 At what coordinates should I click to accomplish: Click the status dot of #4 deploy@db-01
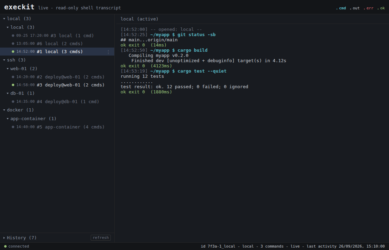coord(13,101)
